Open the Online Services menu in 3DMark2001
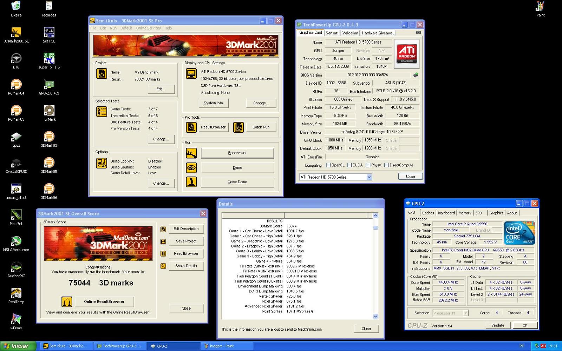The height and width of the screenshot is (351, 562). point(148,28)
